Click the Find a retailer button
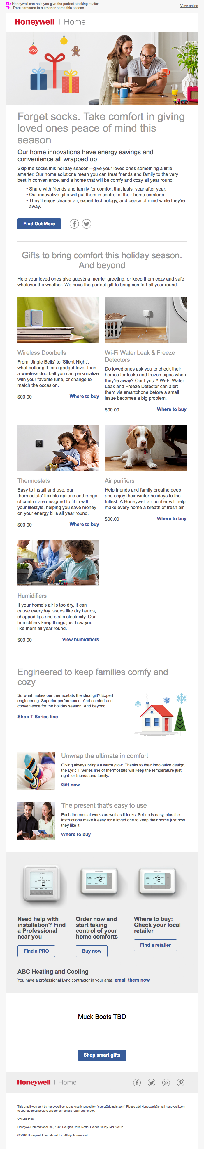 click(155, 945)
